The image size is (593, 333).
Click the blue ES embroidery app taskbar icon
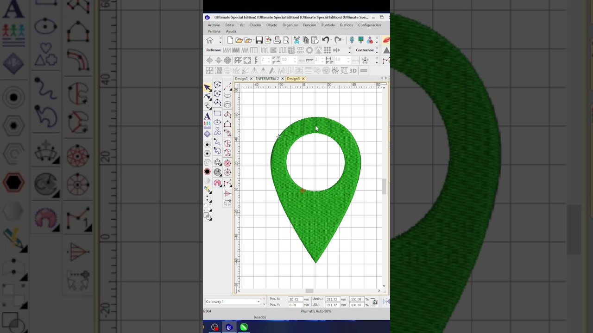[x=229, y=327]
